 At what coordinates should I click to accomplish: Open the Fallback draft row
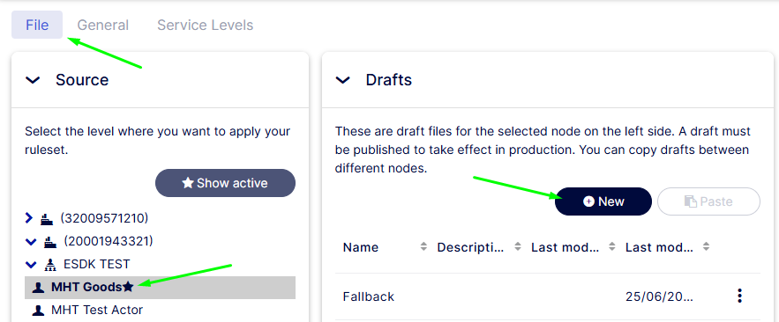[548, 296]
